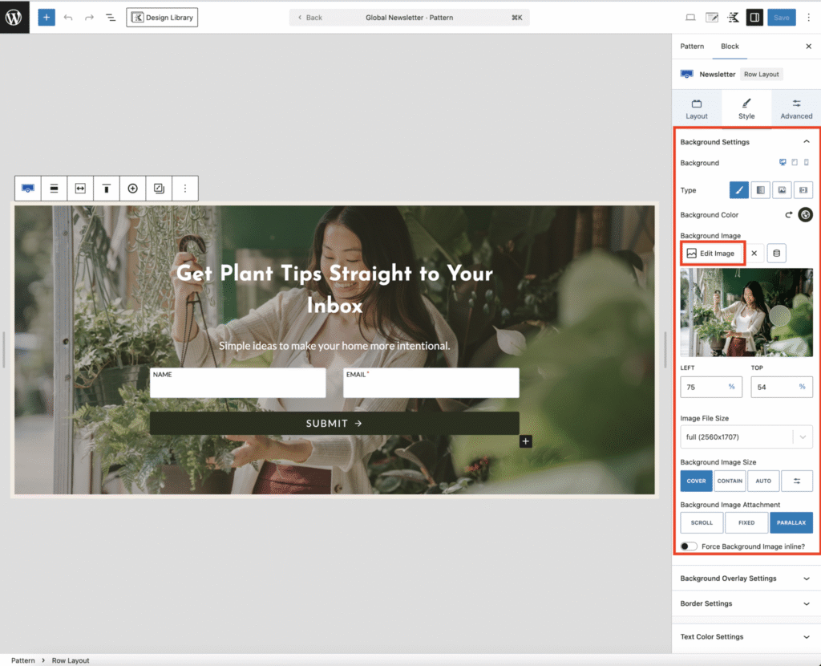821x666 pixels.
Task: Select Parallax background attachment
Action: click(791, 522)
